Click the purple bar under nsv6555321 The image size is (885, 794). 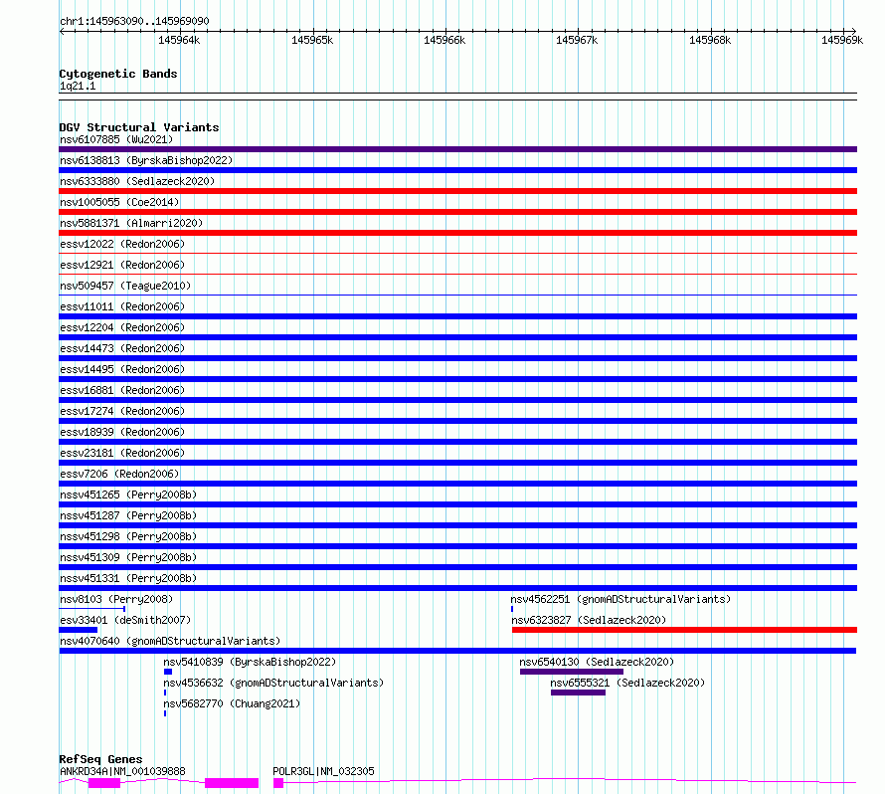578,693
